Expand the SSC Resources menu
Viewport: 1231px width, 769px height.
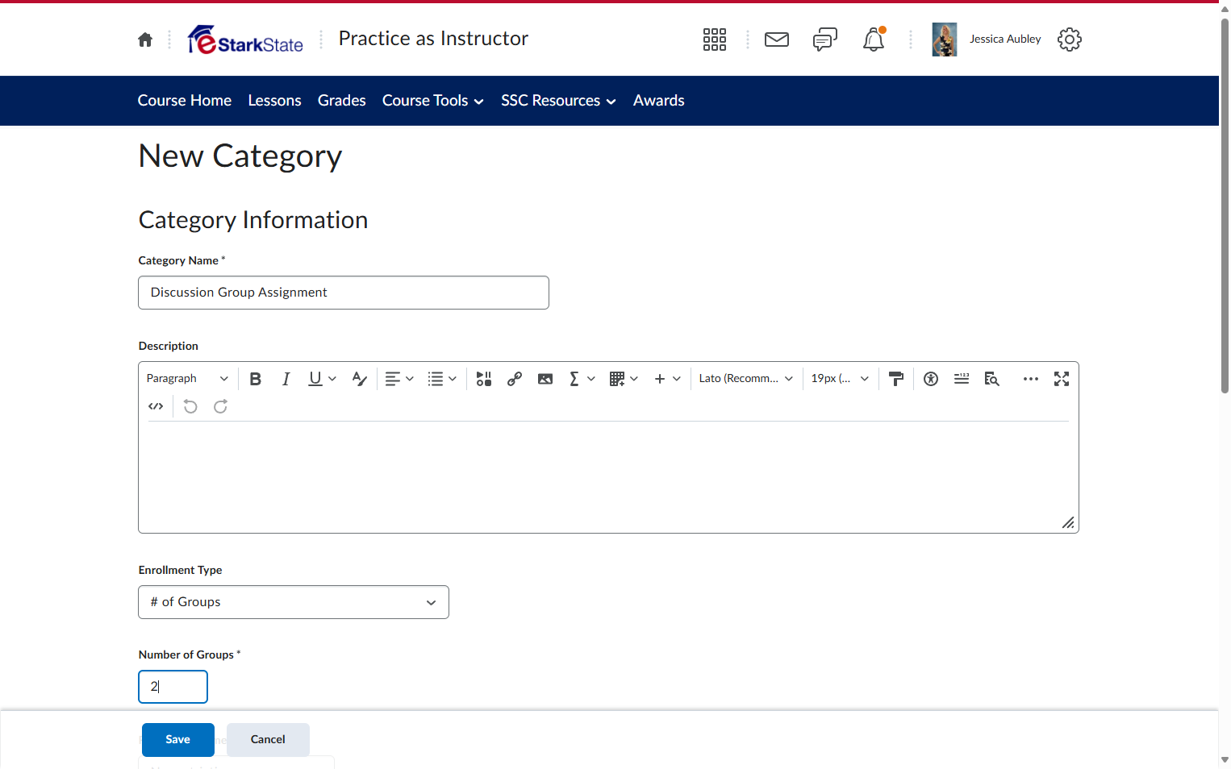[x=558, y=101]
